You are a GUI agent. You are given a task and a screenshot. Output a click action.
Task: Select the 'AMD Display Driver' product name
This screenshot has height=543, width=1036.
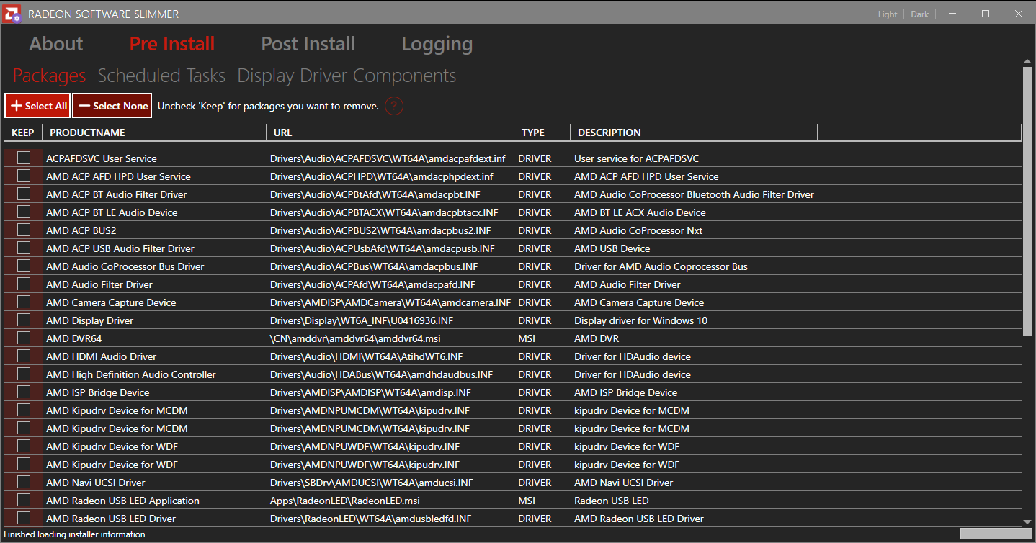coord(90,320)
